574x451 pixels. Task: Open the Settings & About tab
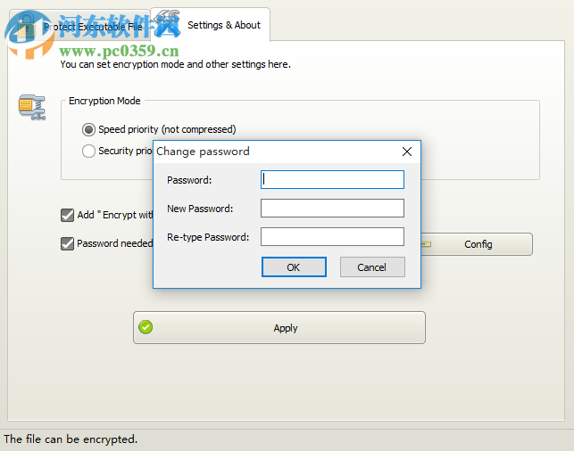(223, 25)
